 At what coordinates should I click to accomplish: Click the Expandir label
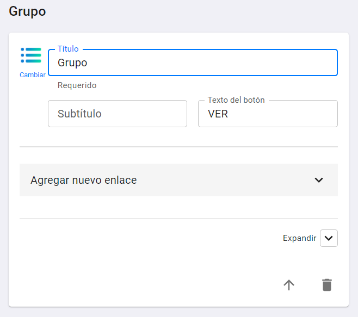(300, 238)
